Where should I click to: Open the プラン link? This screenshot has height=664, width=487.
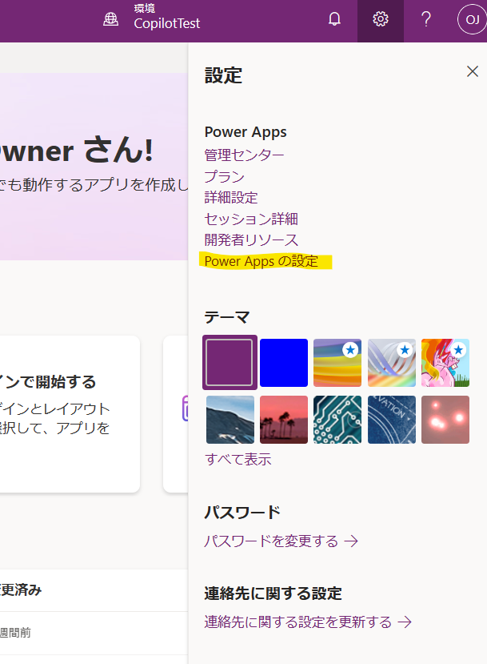click(225, 176)
